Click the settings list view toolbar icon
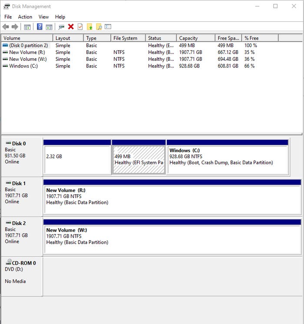304x324 pixels. 108,26
